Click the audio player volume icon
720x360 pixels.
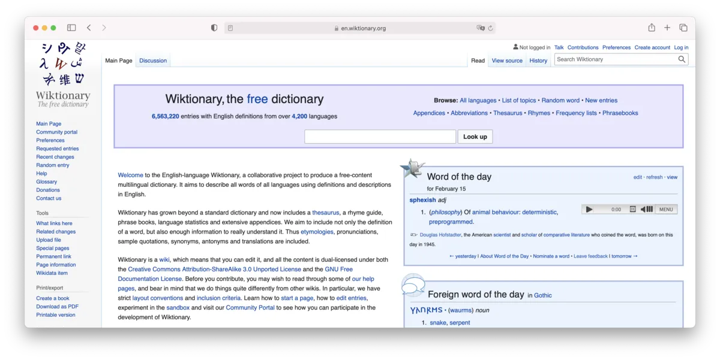pos(646,210)
